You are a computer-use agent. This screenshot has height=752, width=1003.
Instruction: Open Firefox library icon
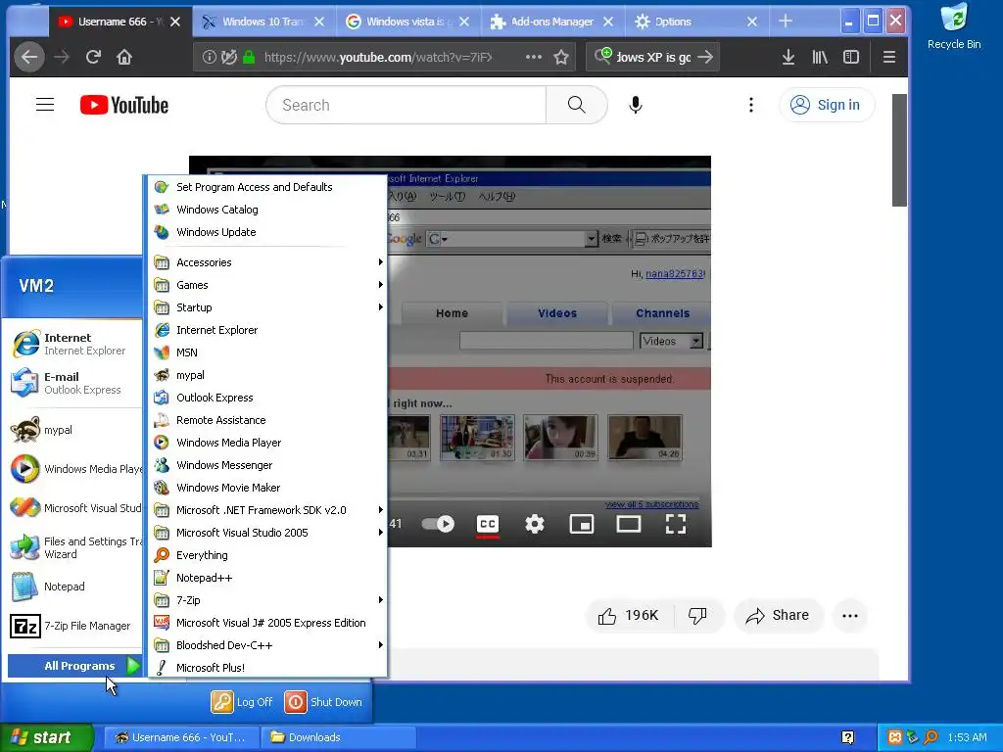pos(820,57)
